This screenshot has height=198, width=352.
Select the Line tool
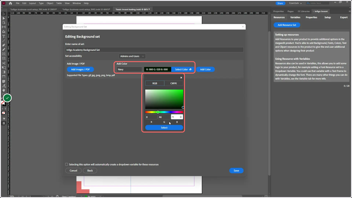pos(4,41)
